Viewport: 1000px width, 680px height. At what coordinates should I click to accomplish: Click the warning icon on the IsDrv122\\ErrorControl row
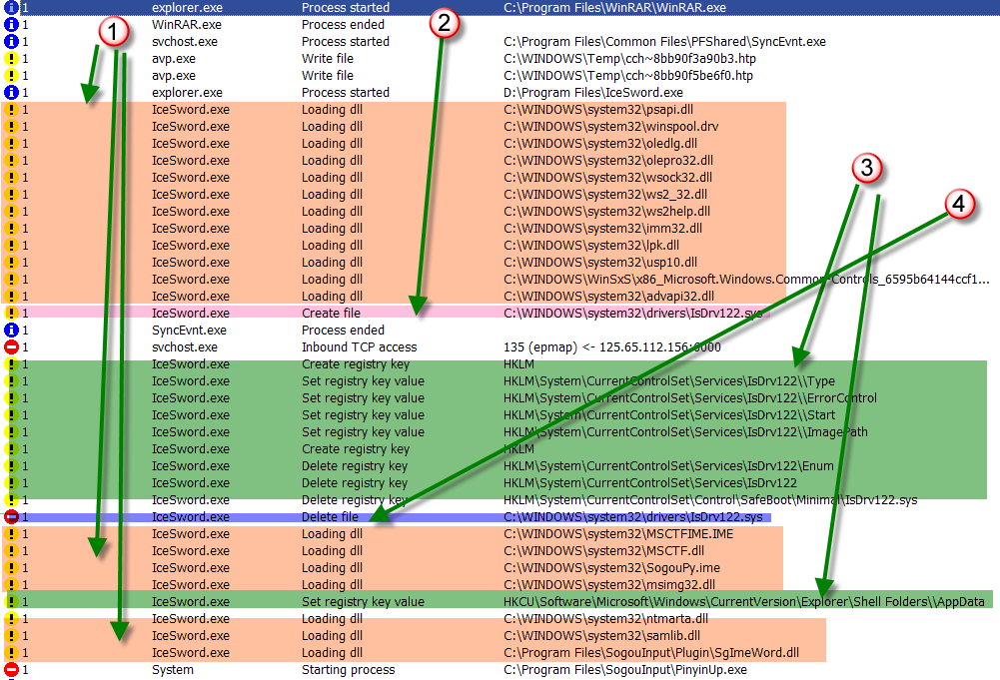11,398
